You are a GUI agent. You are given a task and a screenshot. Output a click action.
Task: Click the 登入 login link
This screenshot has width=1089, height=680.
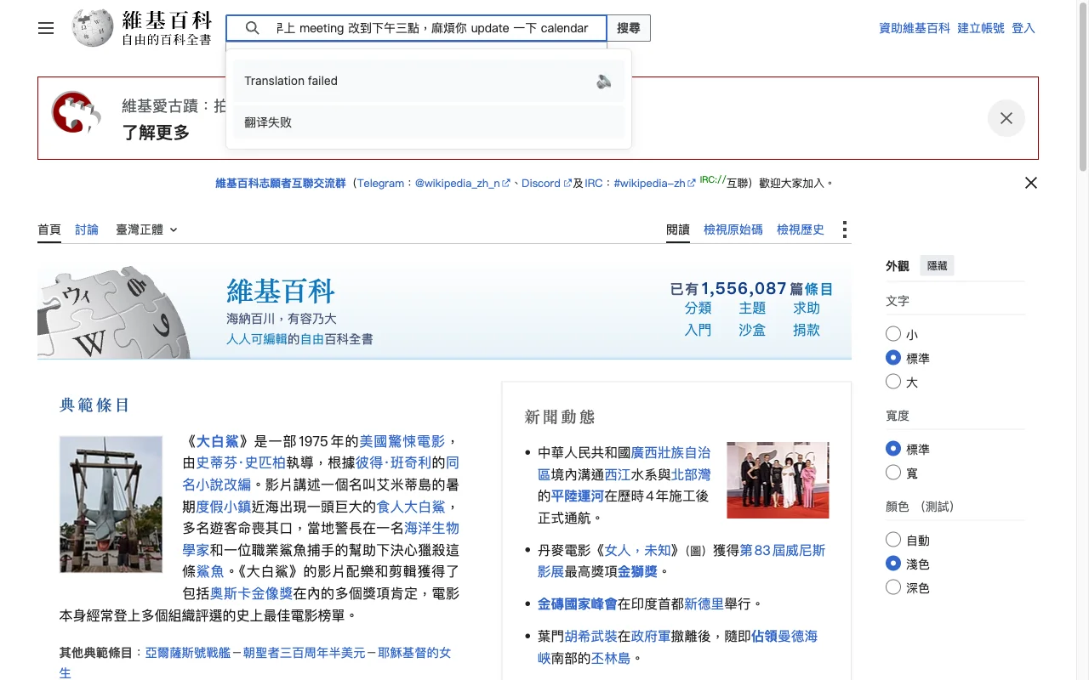[x=1023, y=28]
